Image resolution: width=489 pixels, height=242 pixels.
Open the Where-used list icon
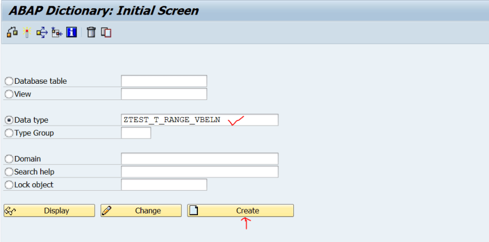click(41, 33)
